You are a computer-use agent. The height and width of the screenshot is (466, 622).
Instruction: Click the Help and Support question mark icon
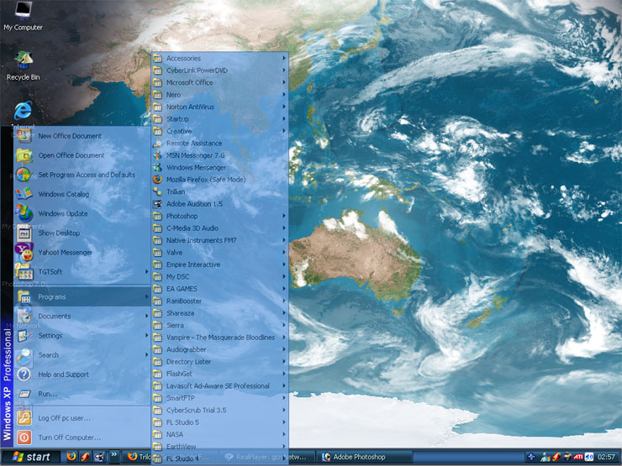[24, 374]
